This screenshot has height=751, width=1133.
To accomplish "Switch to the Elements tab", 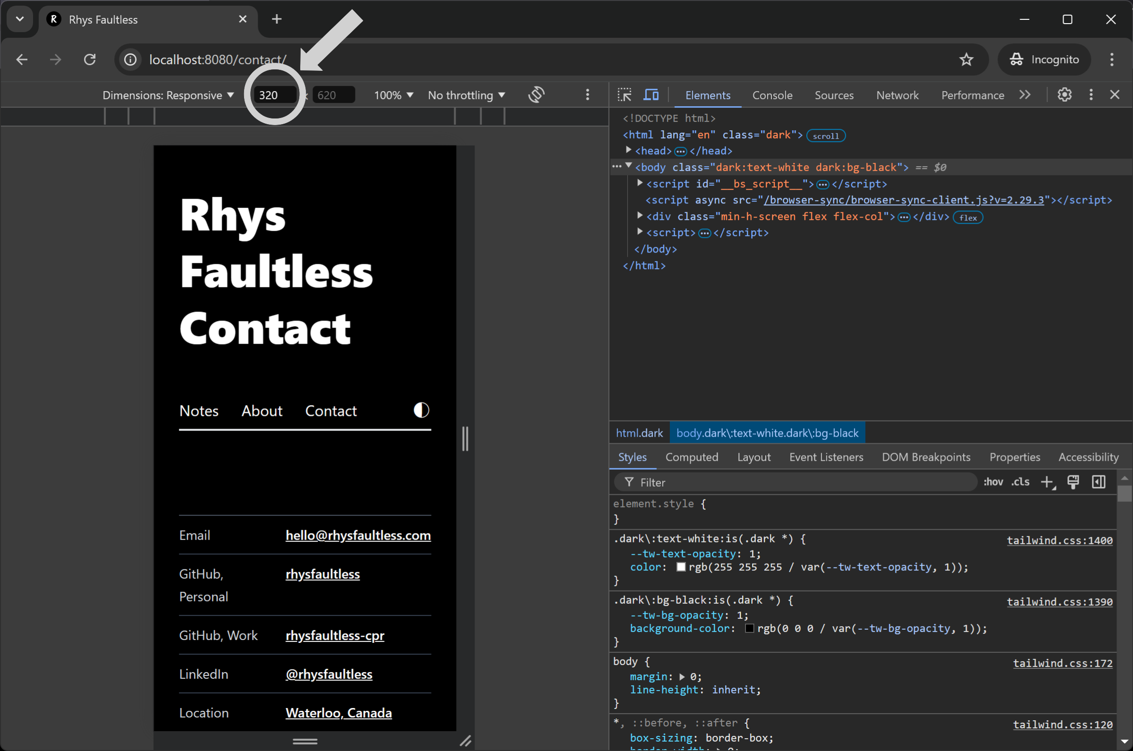I will [x=708, y=95].
